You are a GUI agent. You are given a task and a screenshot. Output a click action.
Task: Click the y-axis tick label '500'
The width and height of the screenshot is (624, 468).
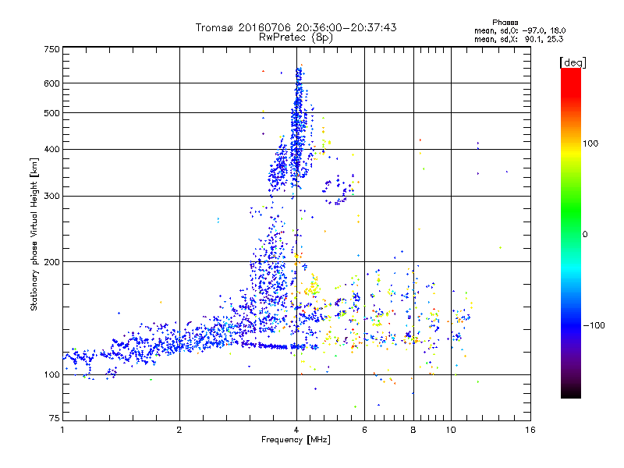pos(51,113)
